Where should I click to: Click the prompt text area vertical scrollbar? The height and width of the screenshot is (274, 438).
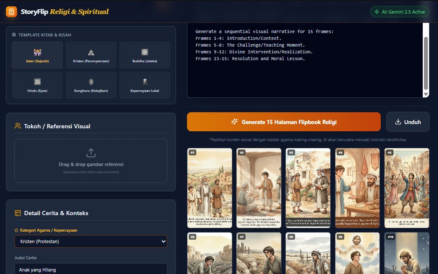(426, 63)
